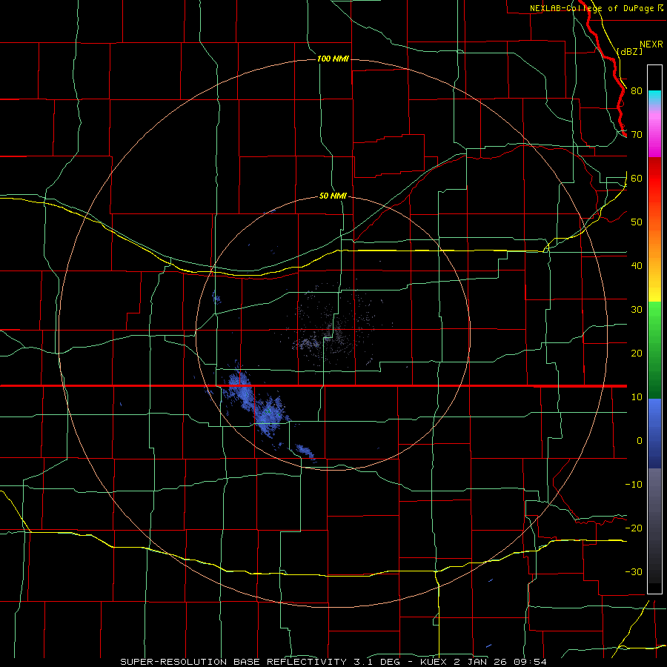Click the 10 value on reflectivity scale

(x=637, y=397)
